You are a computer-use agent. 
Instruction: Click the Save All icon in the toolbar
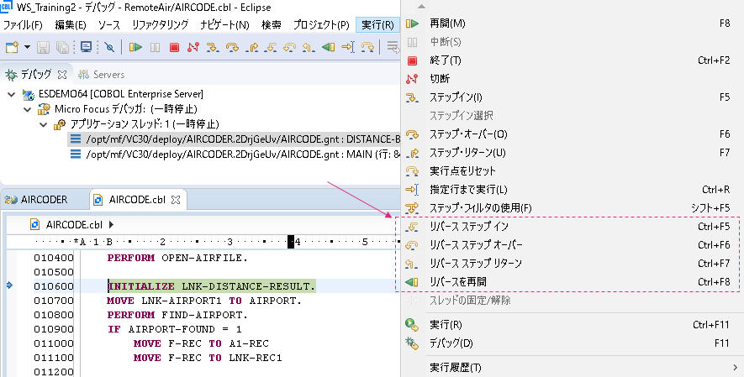tap(63, 47)
